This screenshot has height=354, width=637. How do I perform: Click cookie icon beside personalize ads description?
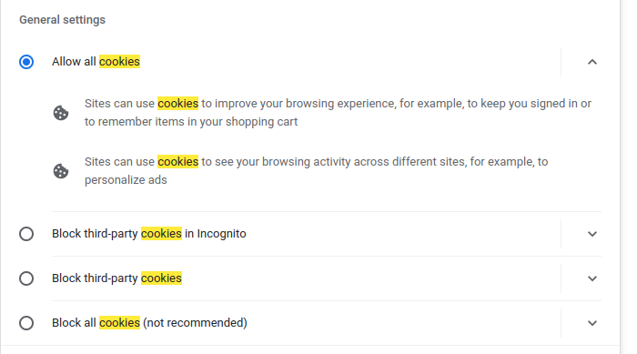[61, 171]
